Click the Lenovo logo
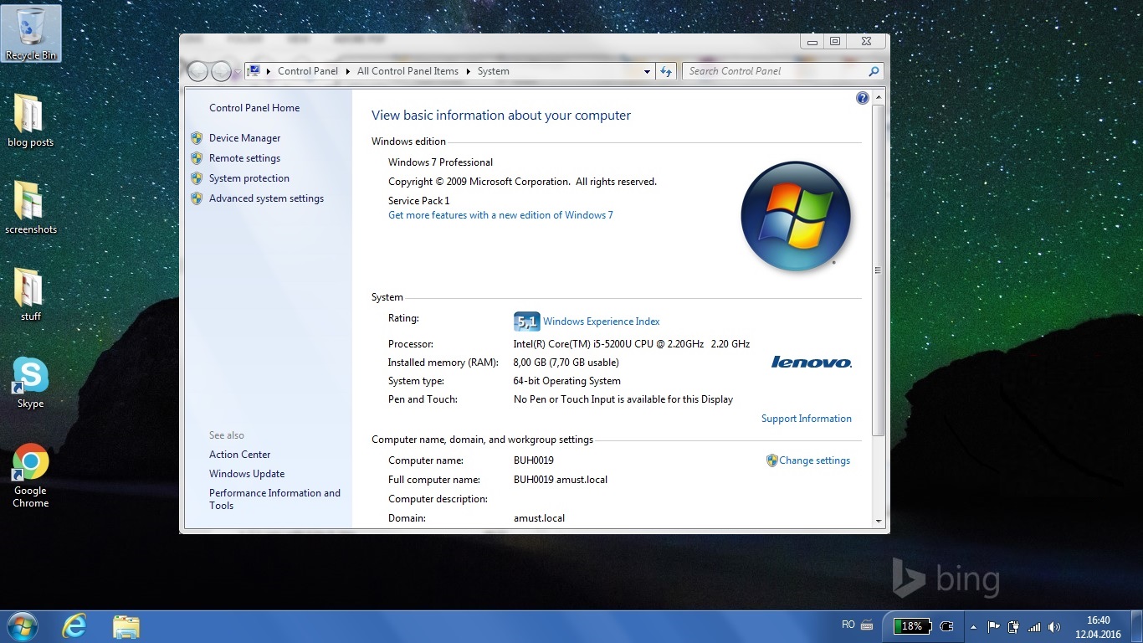 (x=811, y=363)
